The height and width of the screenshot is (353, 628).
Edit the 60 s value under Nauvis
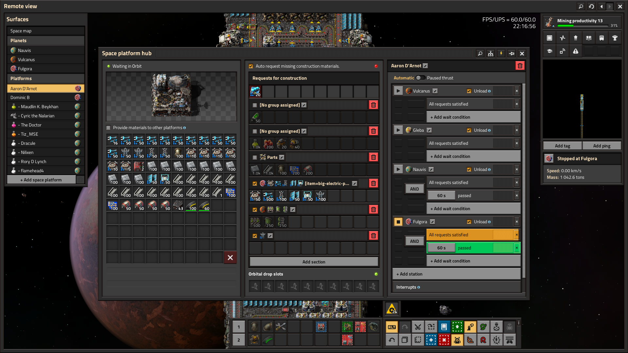tap(441, 195)
